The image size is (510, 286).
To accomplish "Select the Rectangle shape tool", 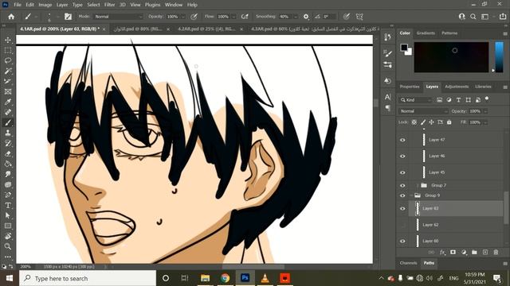I will click(x=8, y=226).
